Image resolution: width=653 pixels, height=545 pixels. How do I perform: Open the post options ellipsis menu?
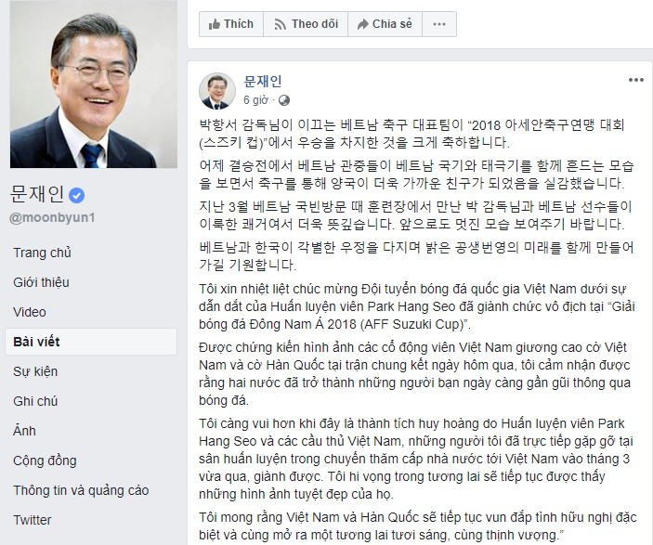636,80
